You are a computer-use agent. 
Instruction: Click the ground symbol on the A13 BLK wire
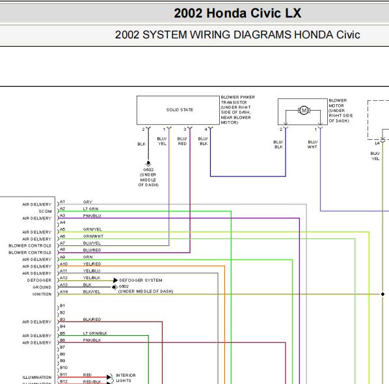114,287
